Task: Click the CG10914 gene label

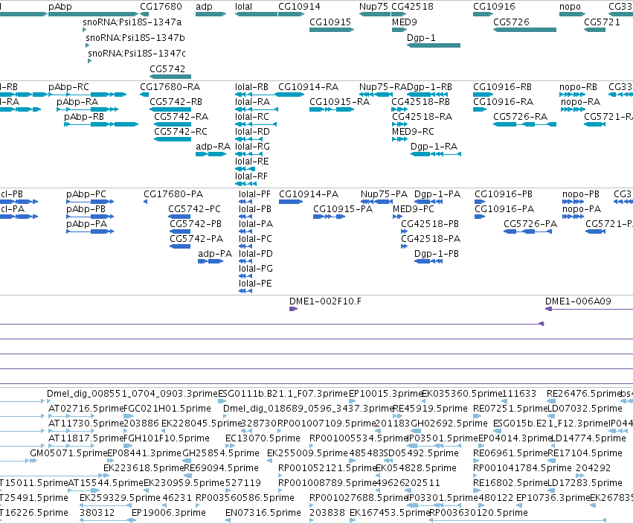Action: pos(299,7)
